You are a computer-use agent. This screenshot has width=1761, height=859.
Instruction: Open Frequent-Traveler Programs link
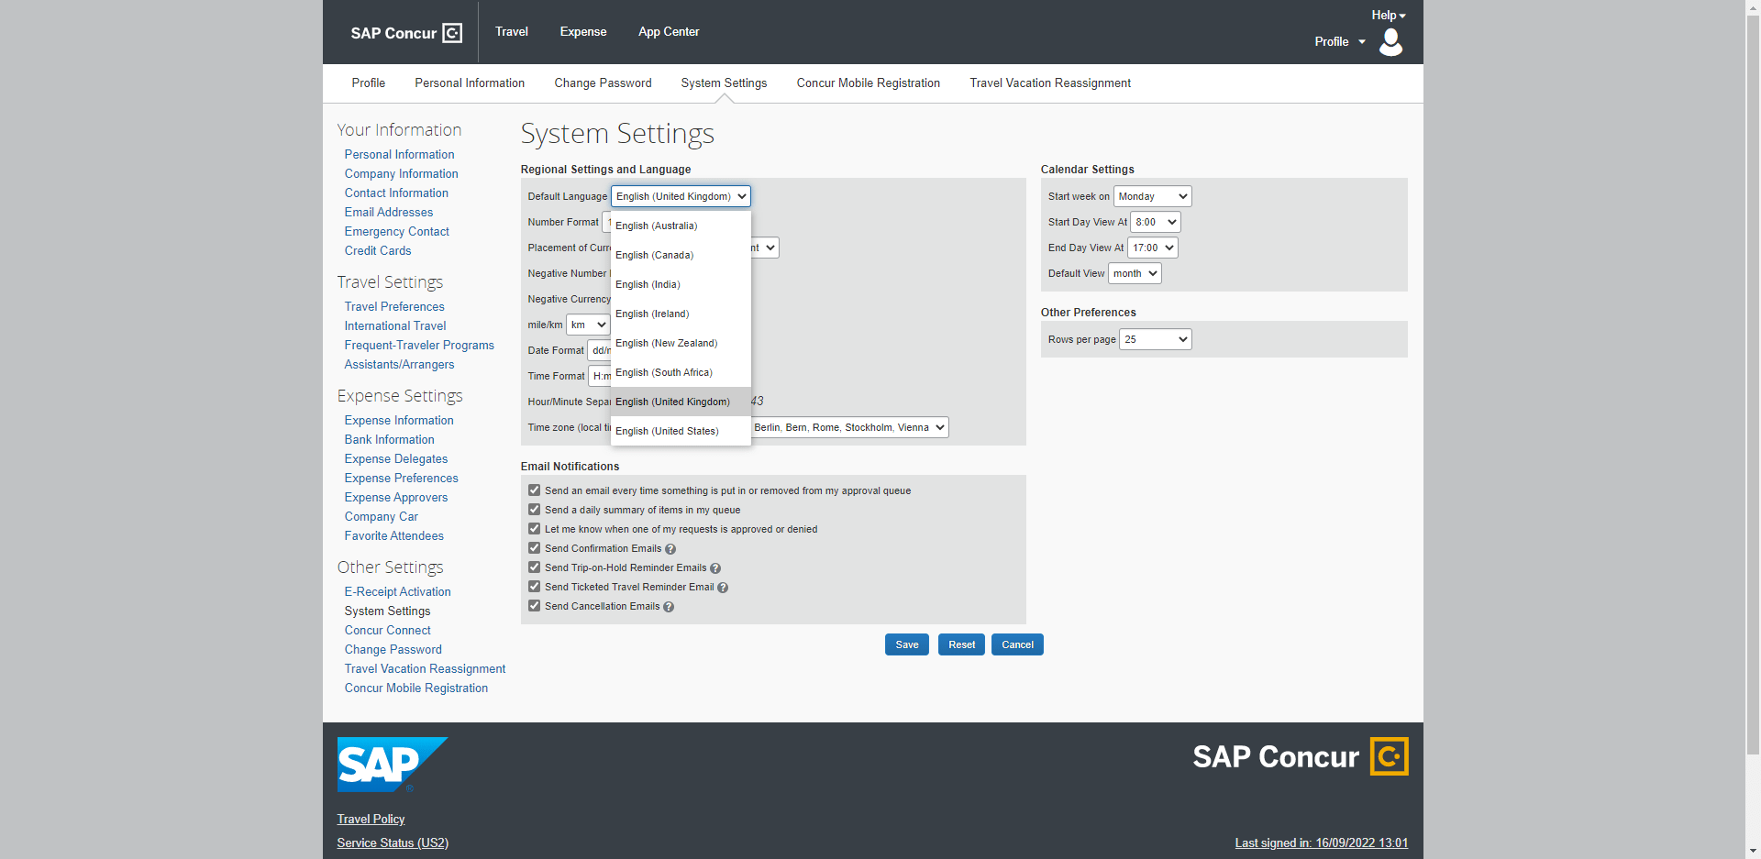(x=419, y=346)
